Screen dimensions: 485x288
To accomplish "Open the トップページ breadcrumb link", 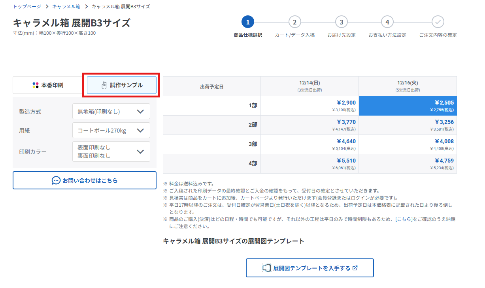I will click(x=27, y=7).
